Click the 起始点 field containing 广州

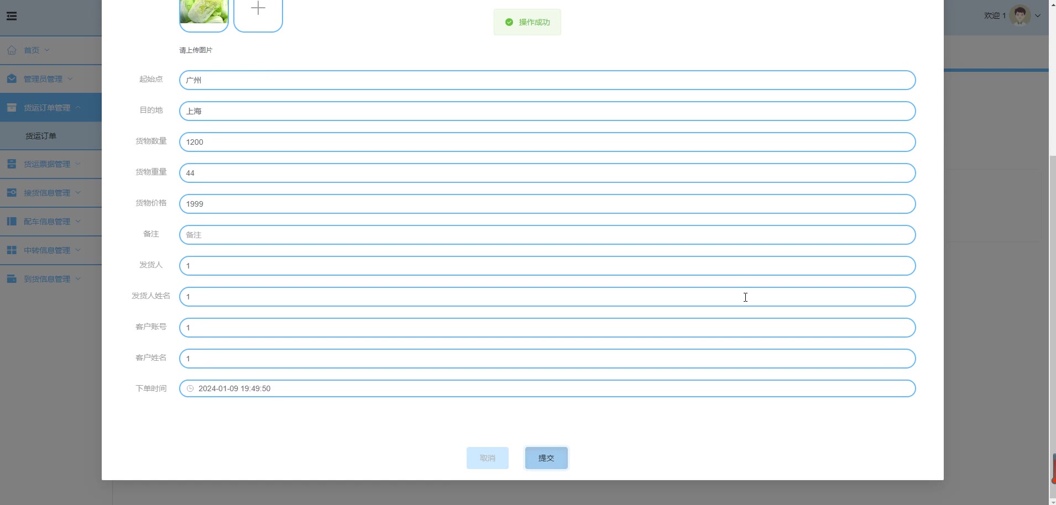(x=547, y=80)
